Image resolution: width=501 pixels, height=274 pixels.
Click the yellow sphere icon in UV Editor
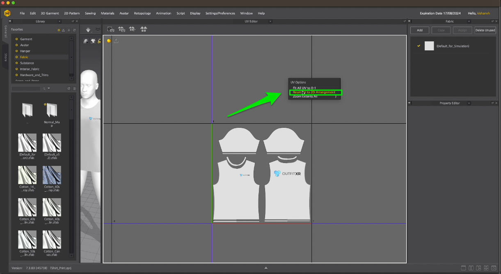109,41
